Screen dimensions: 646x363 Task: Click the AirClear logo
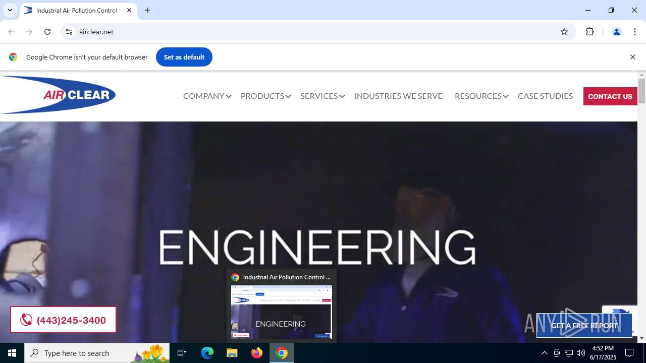click(x=58, y=95)
